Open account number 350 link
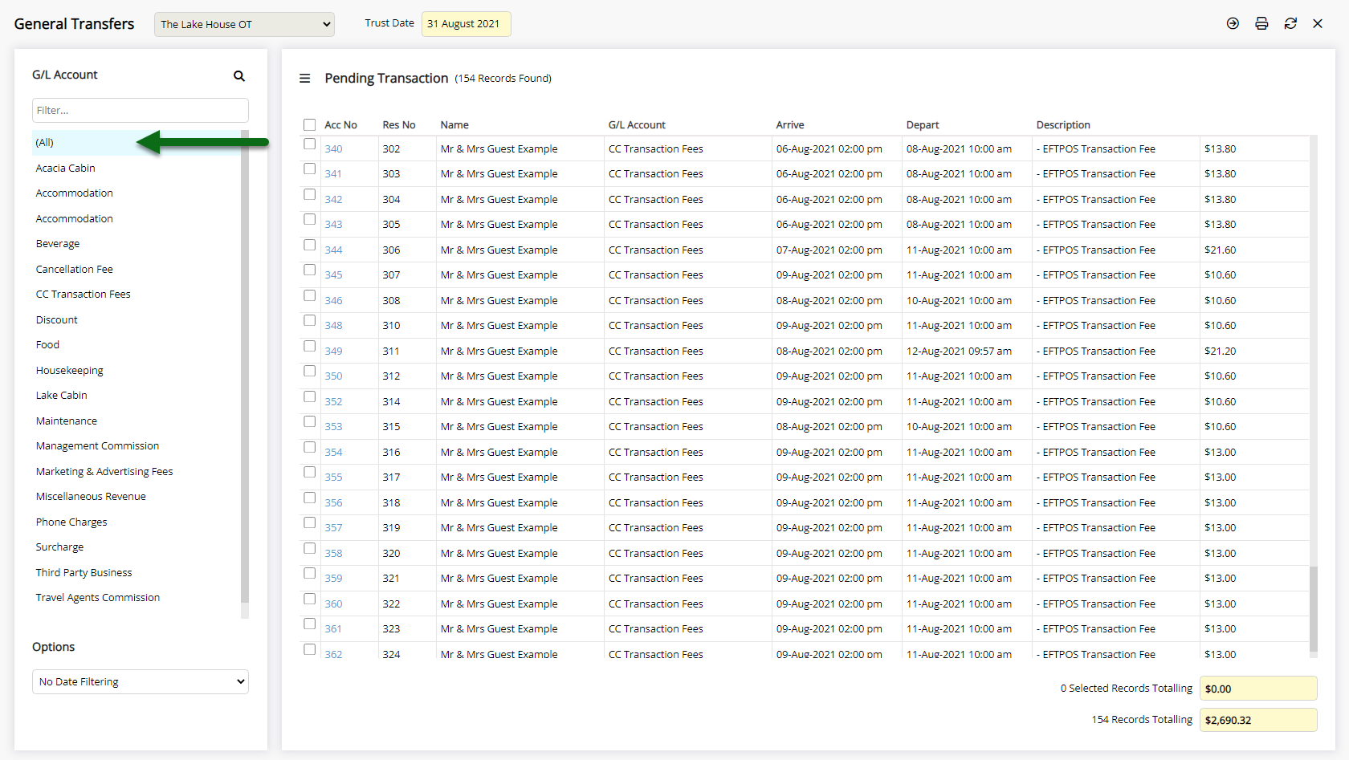Screen dimensions: 1349x760 click(x=333, y=376)
